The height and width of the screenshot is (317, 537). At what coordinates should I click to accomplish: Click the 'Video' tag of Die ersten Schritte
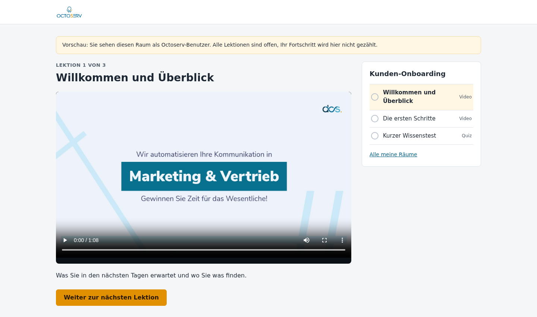click(x=465, y=119)
